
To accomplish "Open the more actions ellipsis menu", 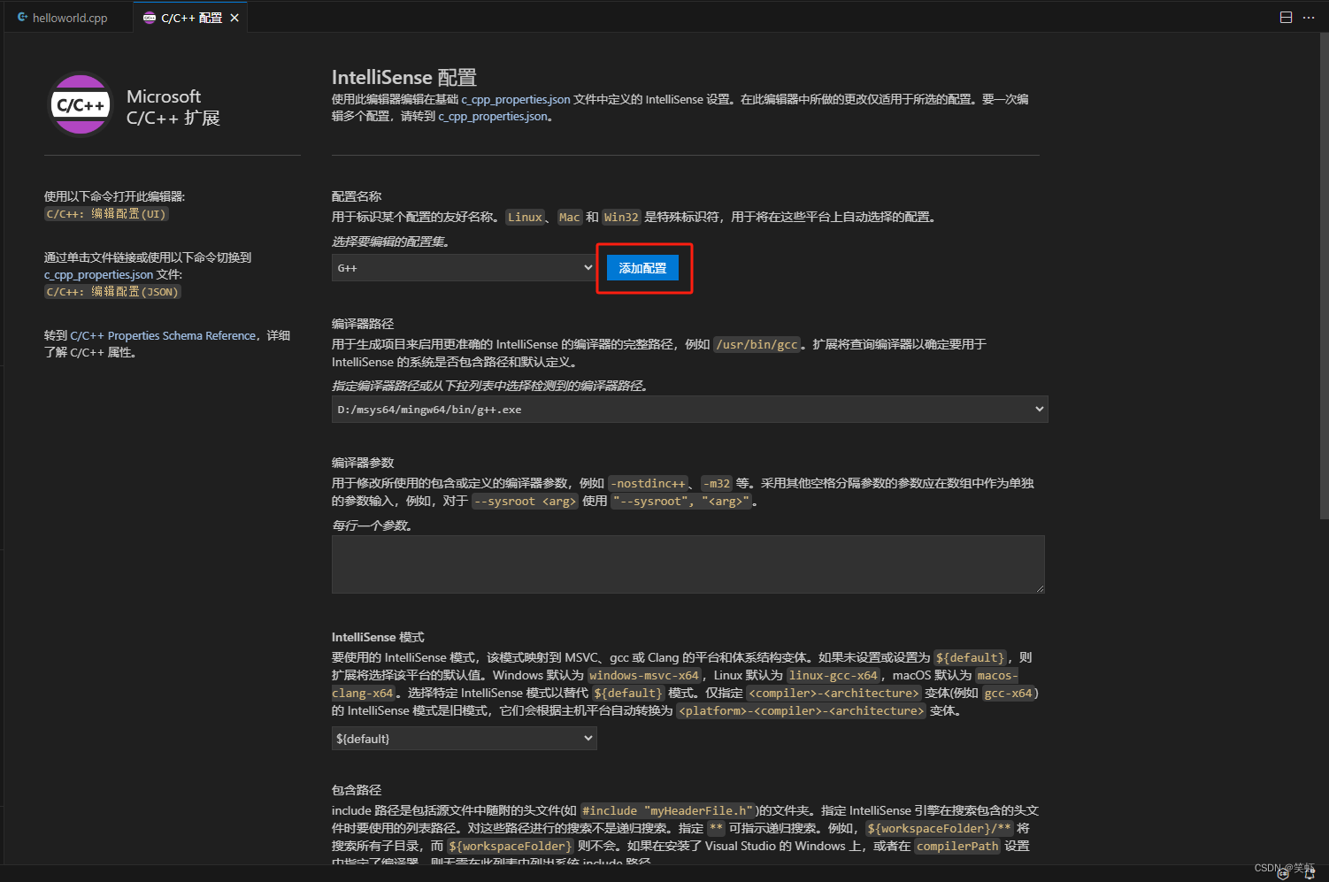I will click(x=1309, y=18).
